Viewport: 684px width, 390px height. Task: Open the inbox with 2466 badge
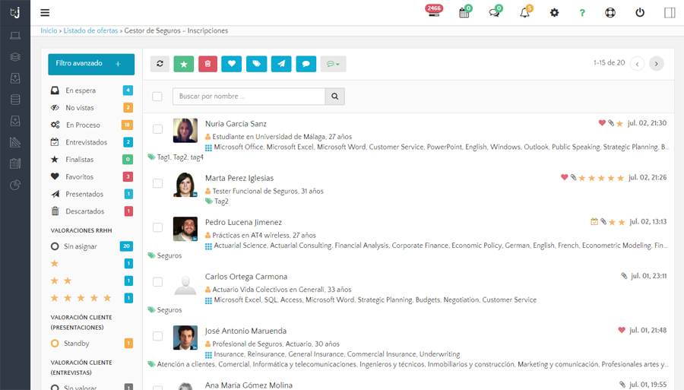click(434, 11)
